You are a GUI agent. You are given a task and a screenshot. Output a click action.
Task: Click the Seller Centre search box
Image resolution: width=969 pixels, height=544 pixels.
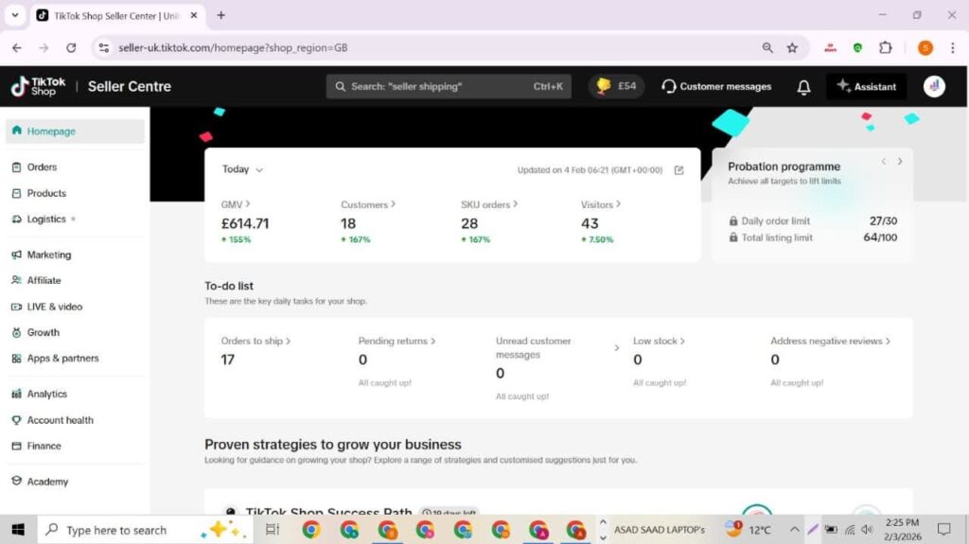[449, 87]
